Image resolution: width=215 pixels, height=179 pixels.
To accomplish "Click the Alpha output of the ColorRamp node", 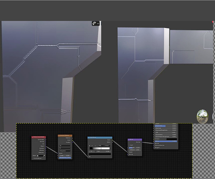I will [108, 142].
